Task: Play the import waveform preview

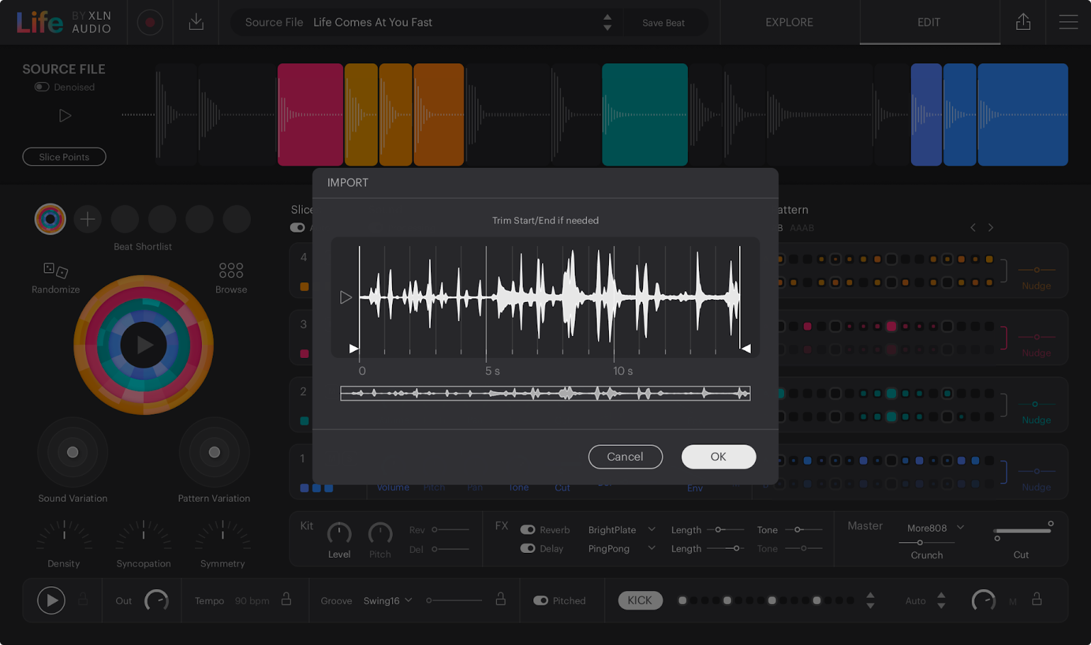Action: (346, 297)
